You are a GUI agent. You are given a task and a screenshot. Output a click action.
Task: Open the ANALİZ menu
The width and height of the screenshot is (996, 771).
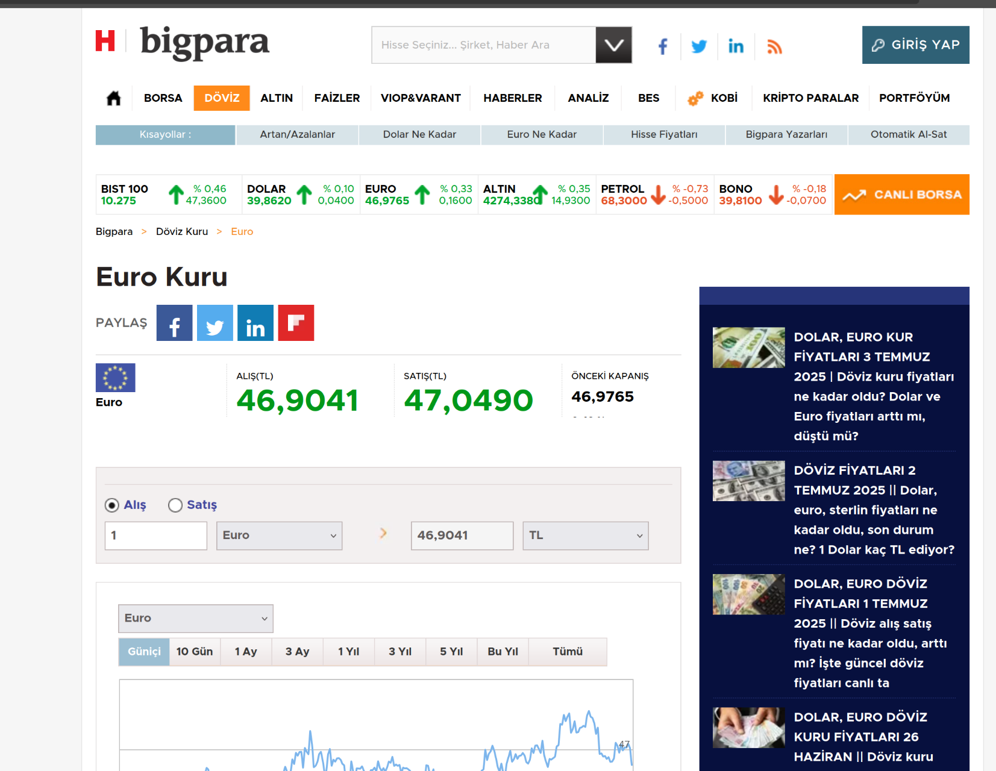(588, 98)
